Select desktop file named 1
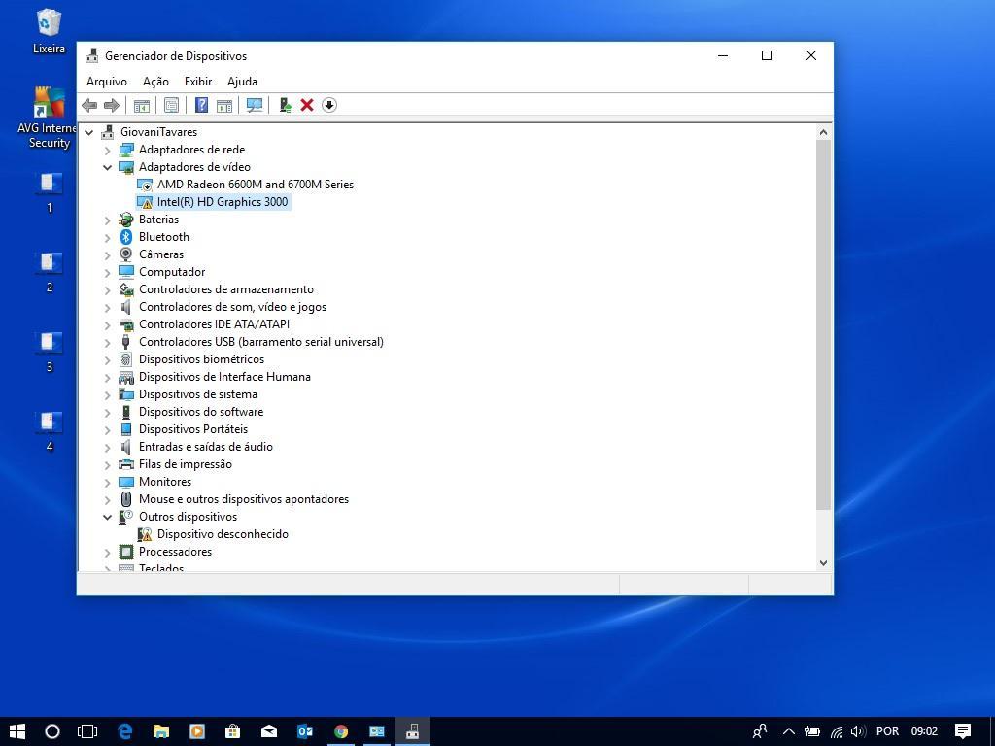Viewport: 995px width, 746px height. click(50, 191)
